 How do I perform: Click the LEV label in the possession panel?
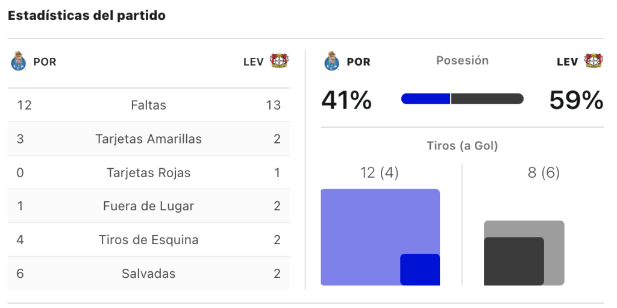(x=568, y=62)
